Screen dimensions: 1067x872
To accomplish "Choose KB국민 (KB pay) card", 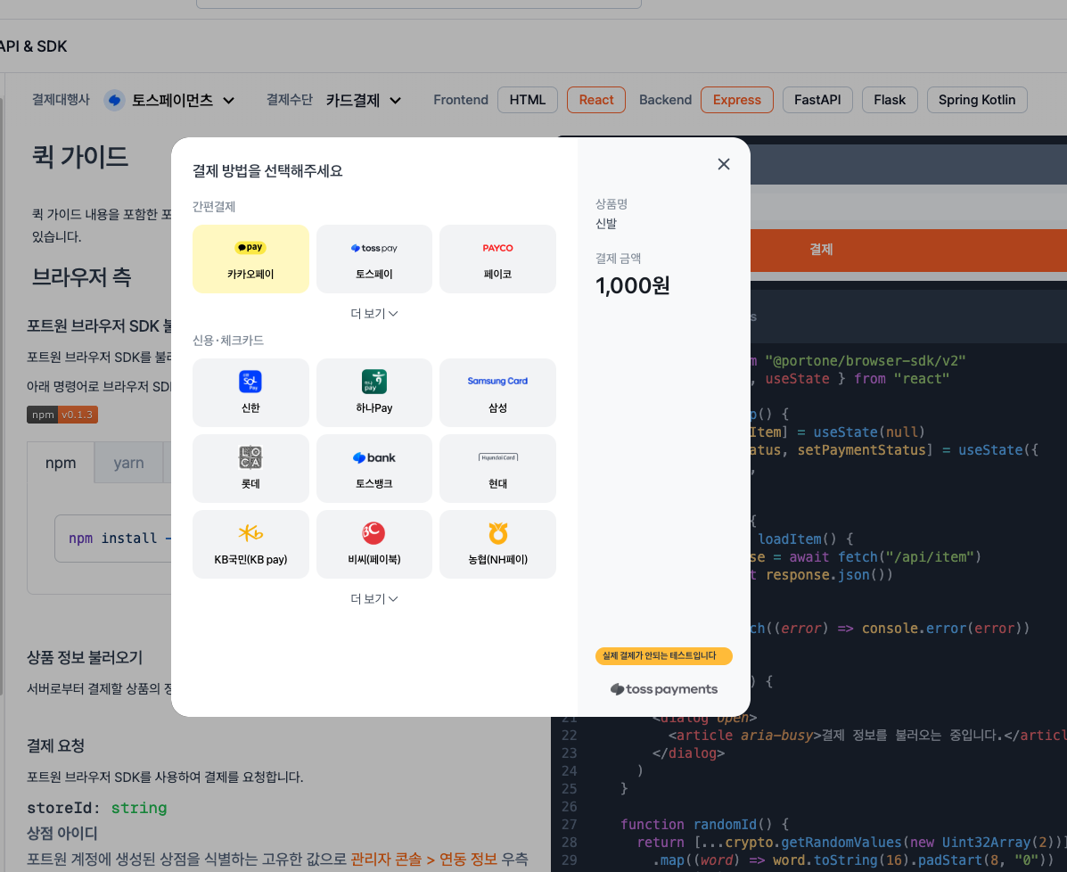I will point(250,544).
